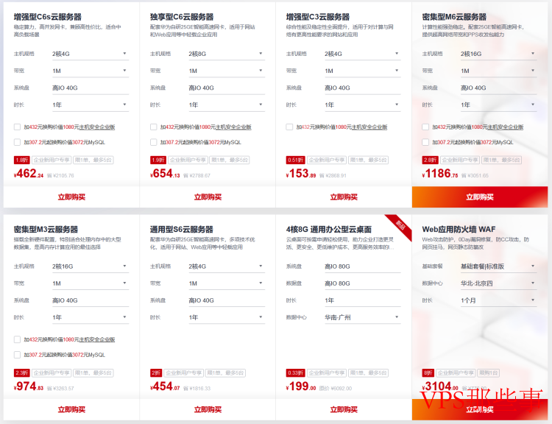Click highlighted 立即购买 for 密集型M6

(480, 197)
